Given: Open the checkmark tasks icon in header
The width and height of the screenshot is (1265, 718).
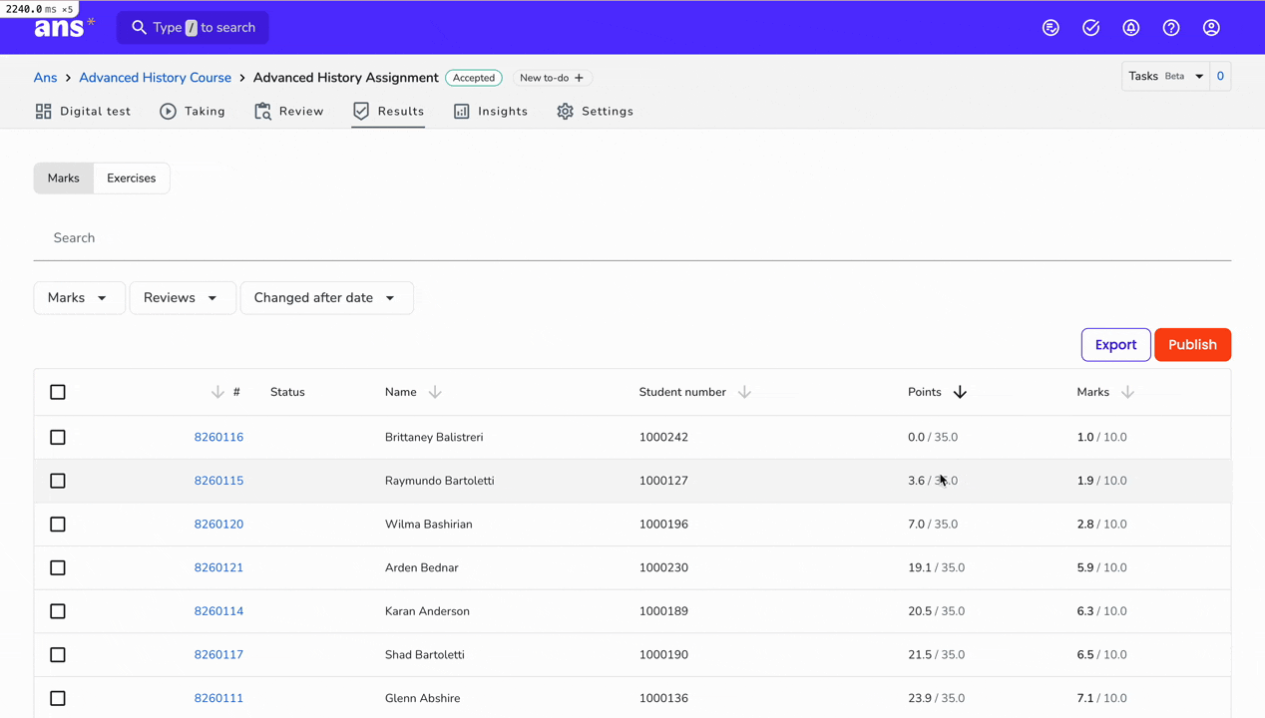Looking at the screenshot, I should pos(1091,28).
